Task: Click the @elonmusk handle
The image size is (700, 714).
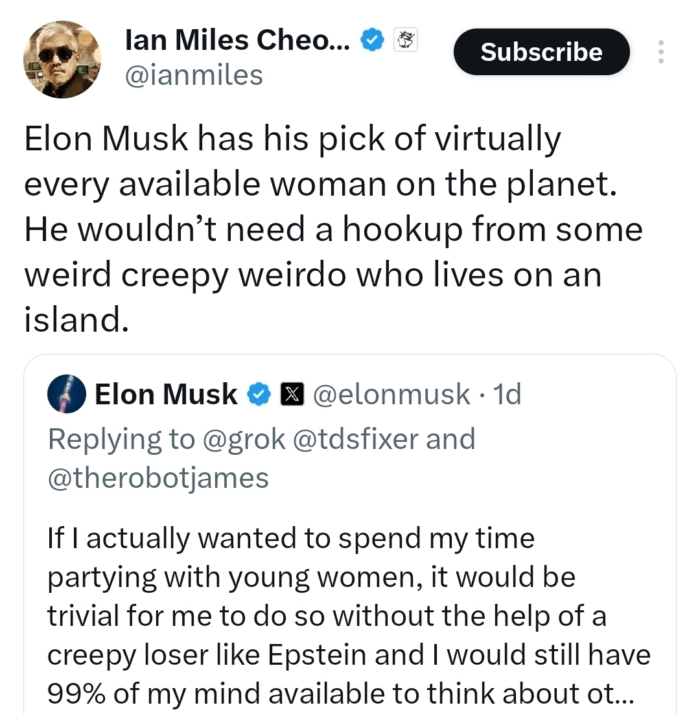Action: (x=391, y=394)
